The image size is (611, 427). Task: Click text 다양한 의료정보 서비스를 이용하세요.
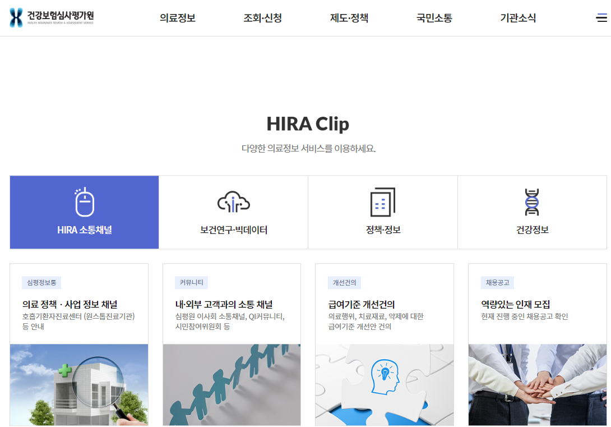308,149
